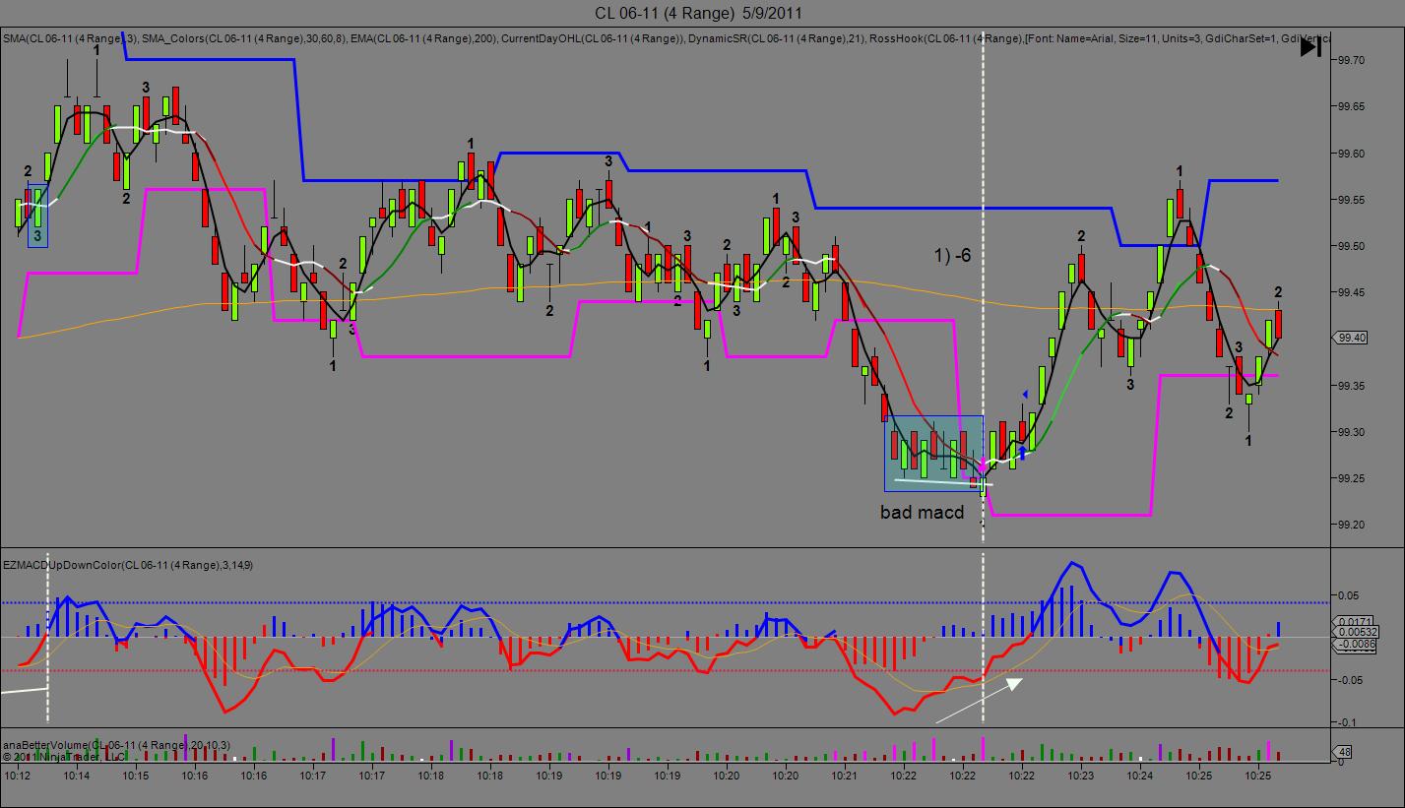Click the 10:21 time axis label

click(845, 776)
